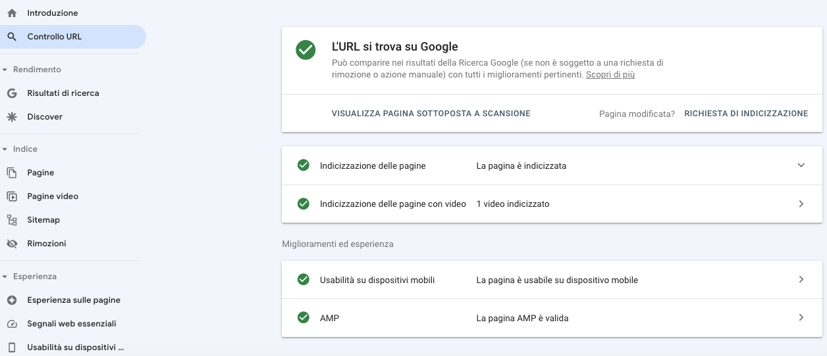Collapse the Esperienza sidebar section
Image resolution: width=827 pixels, height=356 pixels.
click(x=5, y=277)
